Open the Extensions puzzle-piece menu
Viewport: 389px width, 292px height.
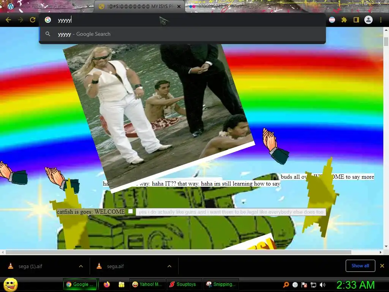click(x=344, y=20)
